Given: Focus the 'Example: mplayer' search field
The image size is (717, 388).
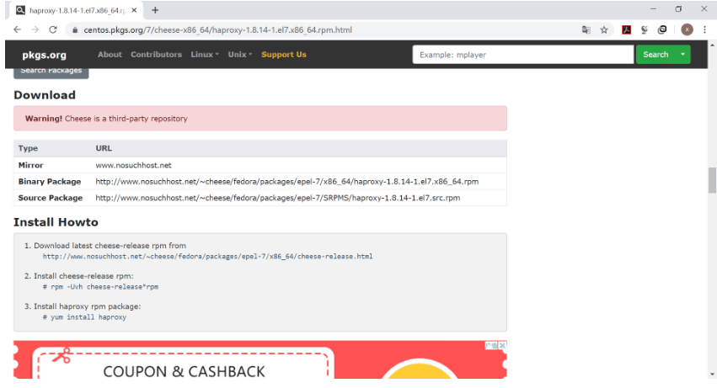Looking at the screenshot, I should tap(522, 55).
